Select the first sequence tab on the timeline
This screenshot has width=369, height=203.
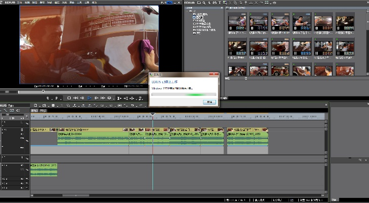pyautogui.click(x=35, y=110)
